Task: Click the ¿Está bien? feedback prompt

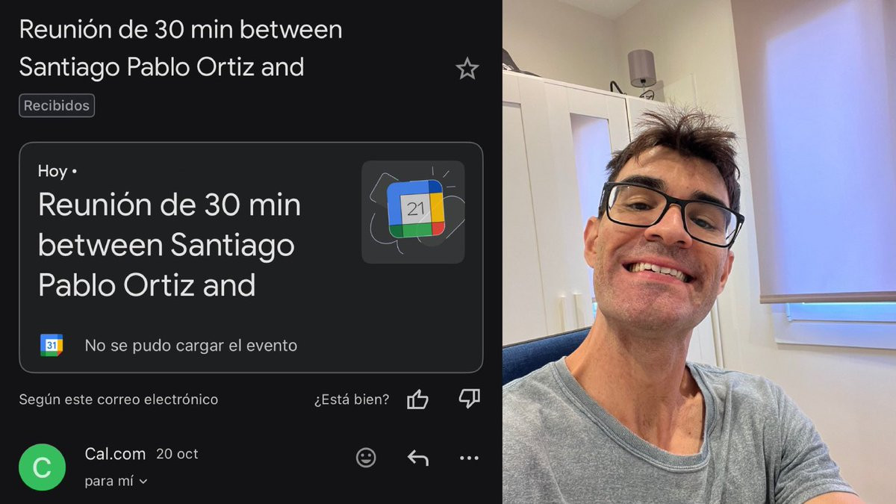Action: click(x=352, y=399)
